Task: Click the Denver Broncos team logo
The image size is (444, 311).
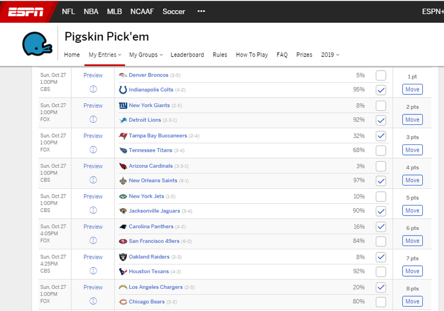Action: [123, 75]
